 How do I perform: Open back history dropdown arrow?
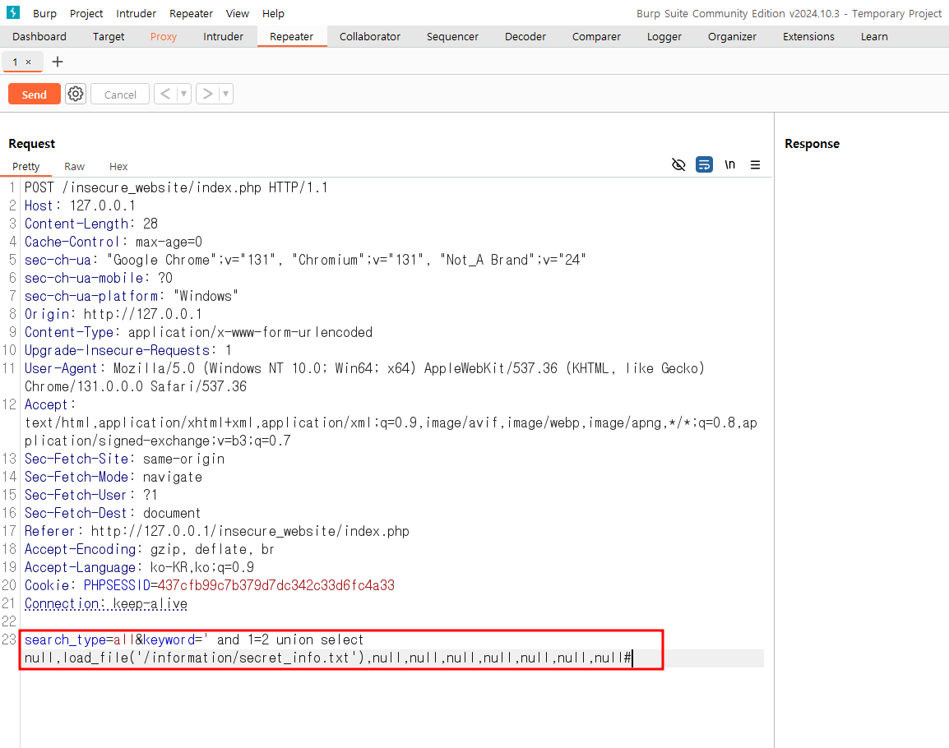[184, 94]
